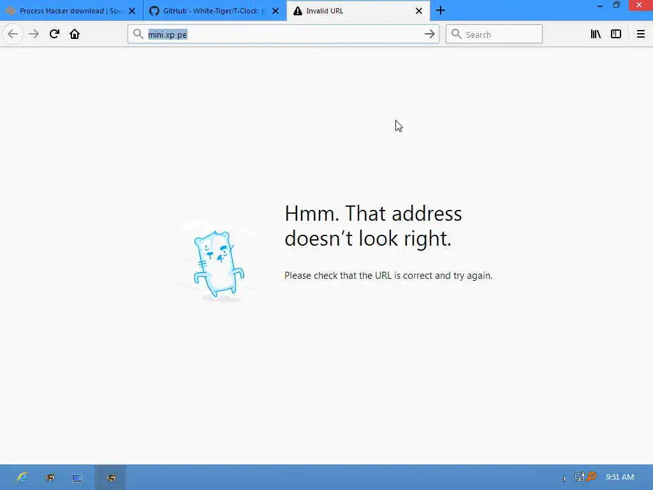The width and height of the screenshot is (653, 490).
Task: Click the address bar with 'mini xp pe'
Action: coord(284,34)
